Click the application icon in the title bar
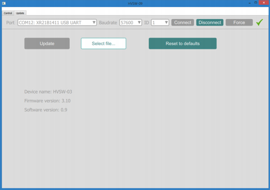This screenshot has height=190, width=270. point(4,3)
